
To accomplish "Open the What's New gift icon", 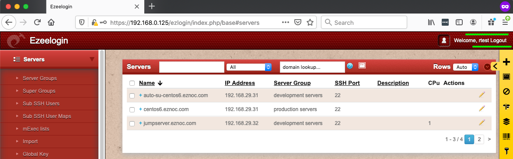I will tap(491, 22).
